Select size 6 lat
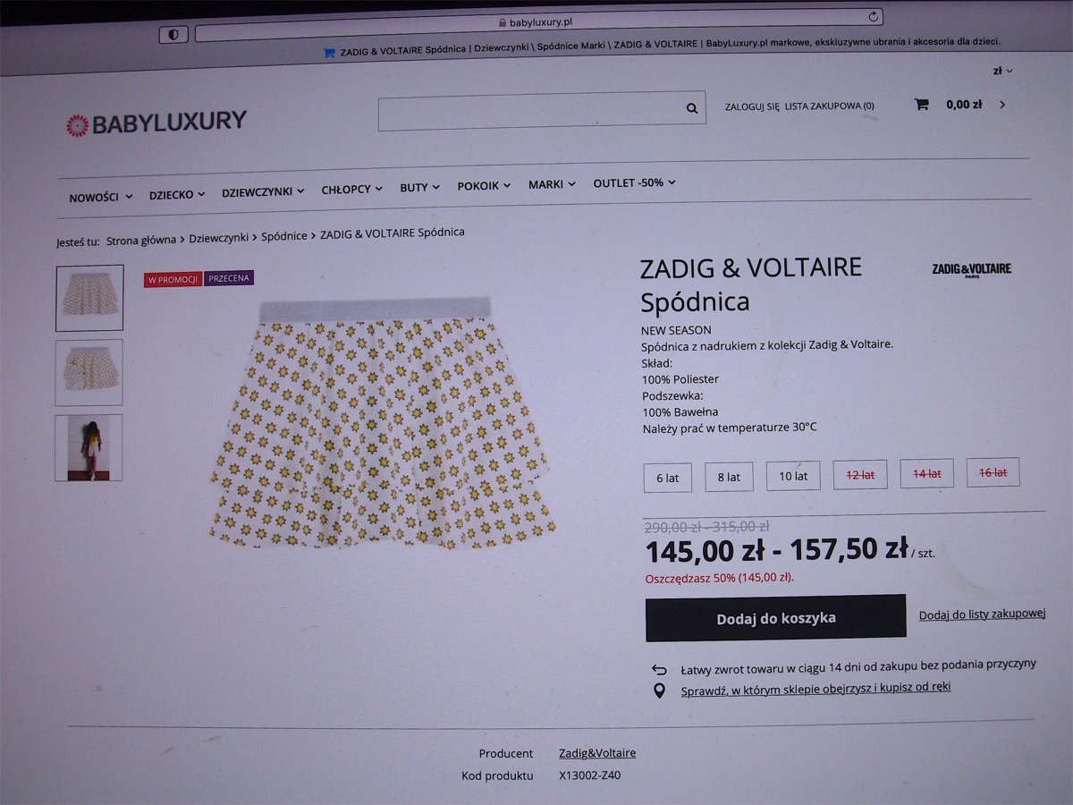Image resolution: width=1073 pixels, height=805 pixels. pyautogui.click(x=667, y=477)
